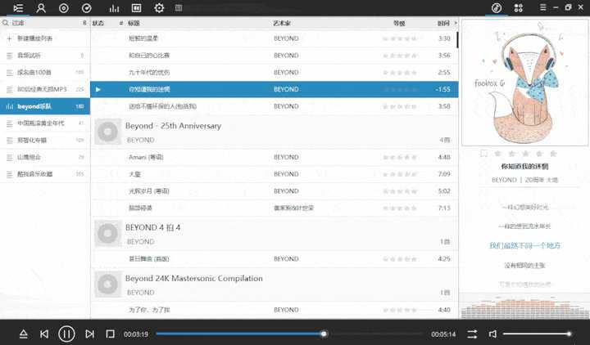Toggle the small square icon left of rating stars
This screenshot has width=590, height=345.
[484, 153]
